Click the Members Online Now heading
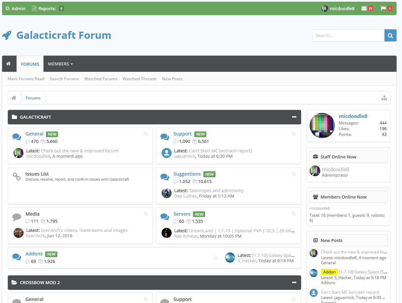Image resolution: width=402 pixels, height=303 pixels. pyautogui.click(x=343, y=197)
